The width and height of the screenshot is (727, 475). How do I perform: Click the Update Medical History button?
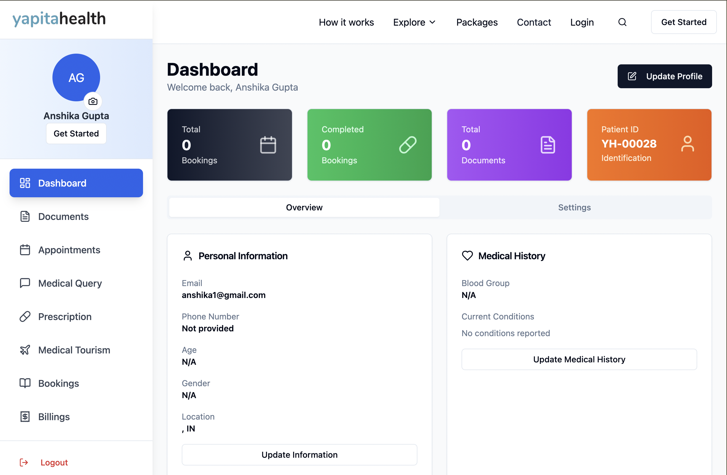tap(579, 359)
